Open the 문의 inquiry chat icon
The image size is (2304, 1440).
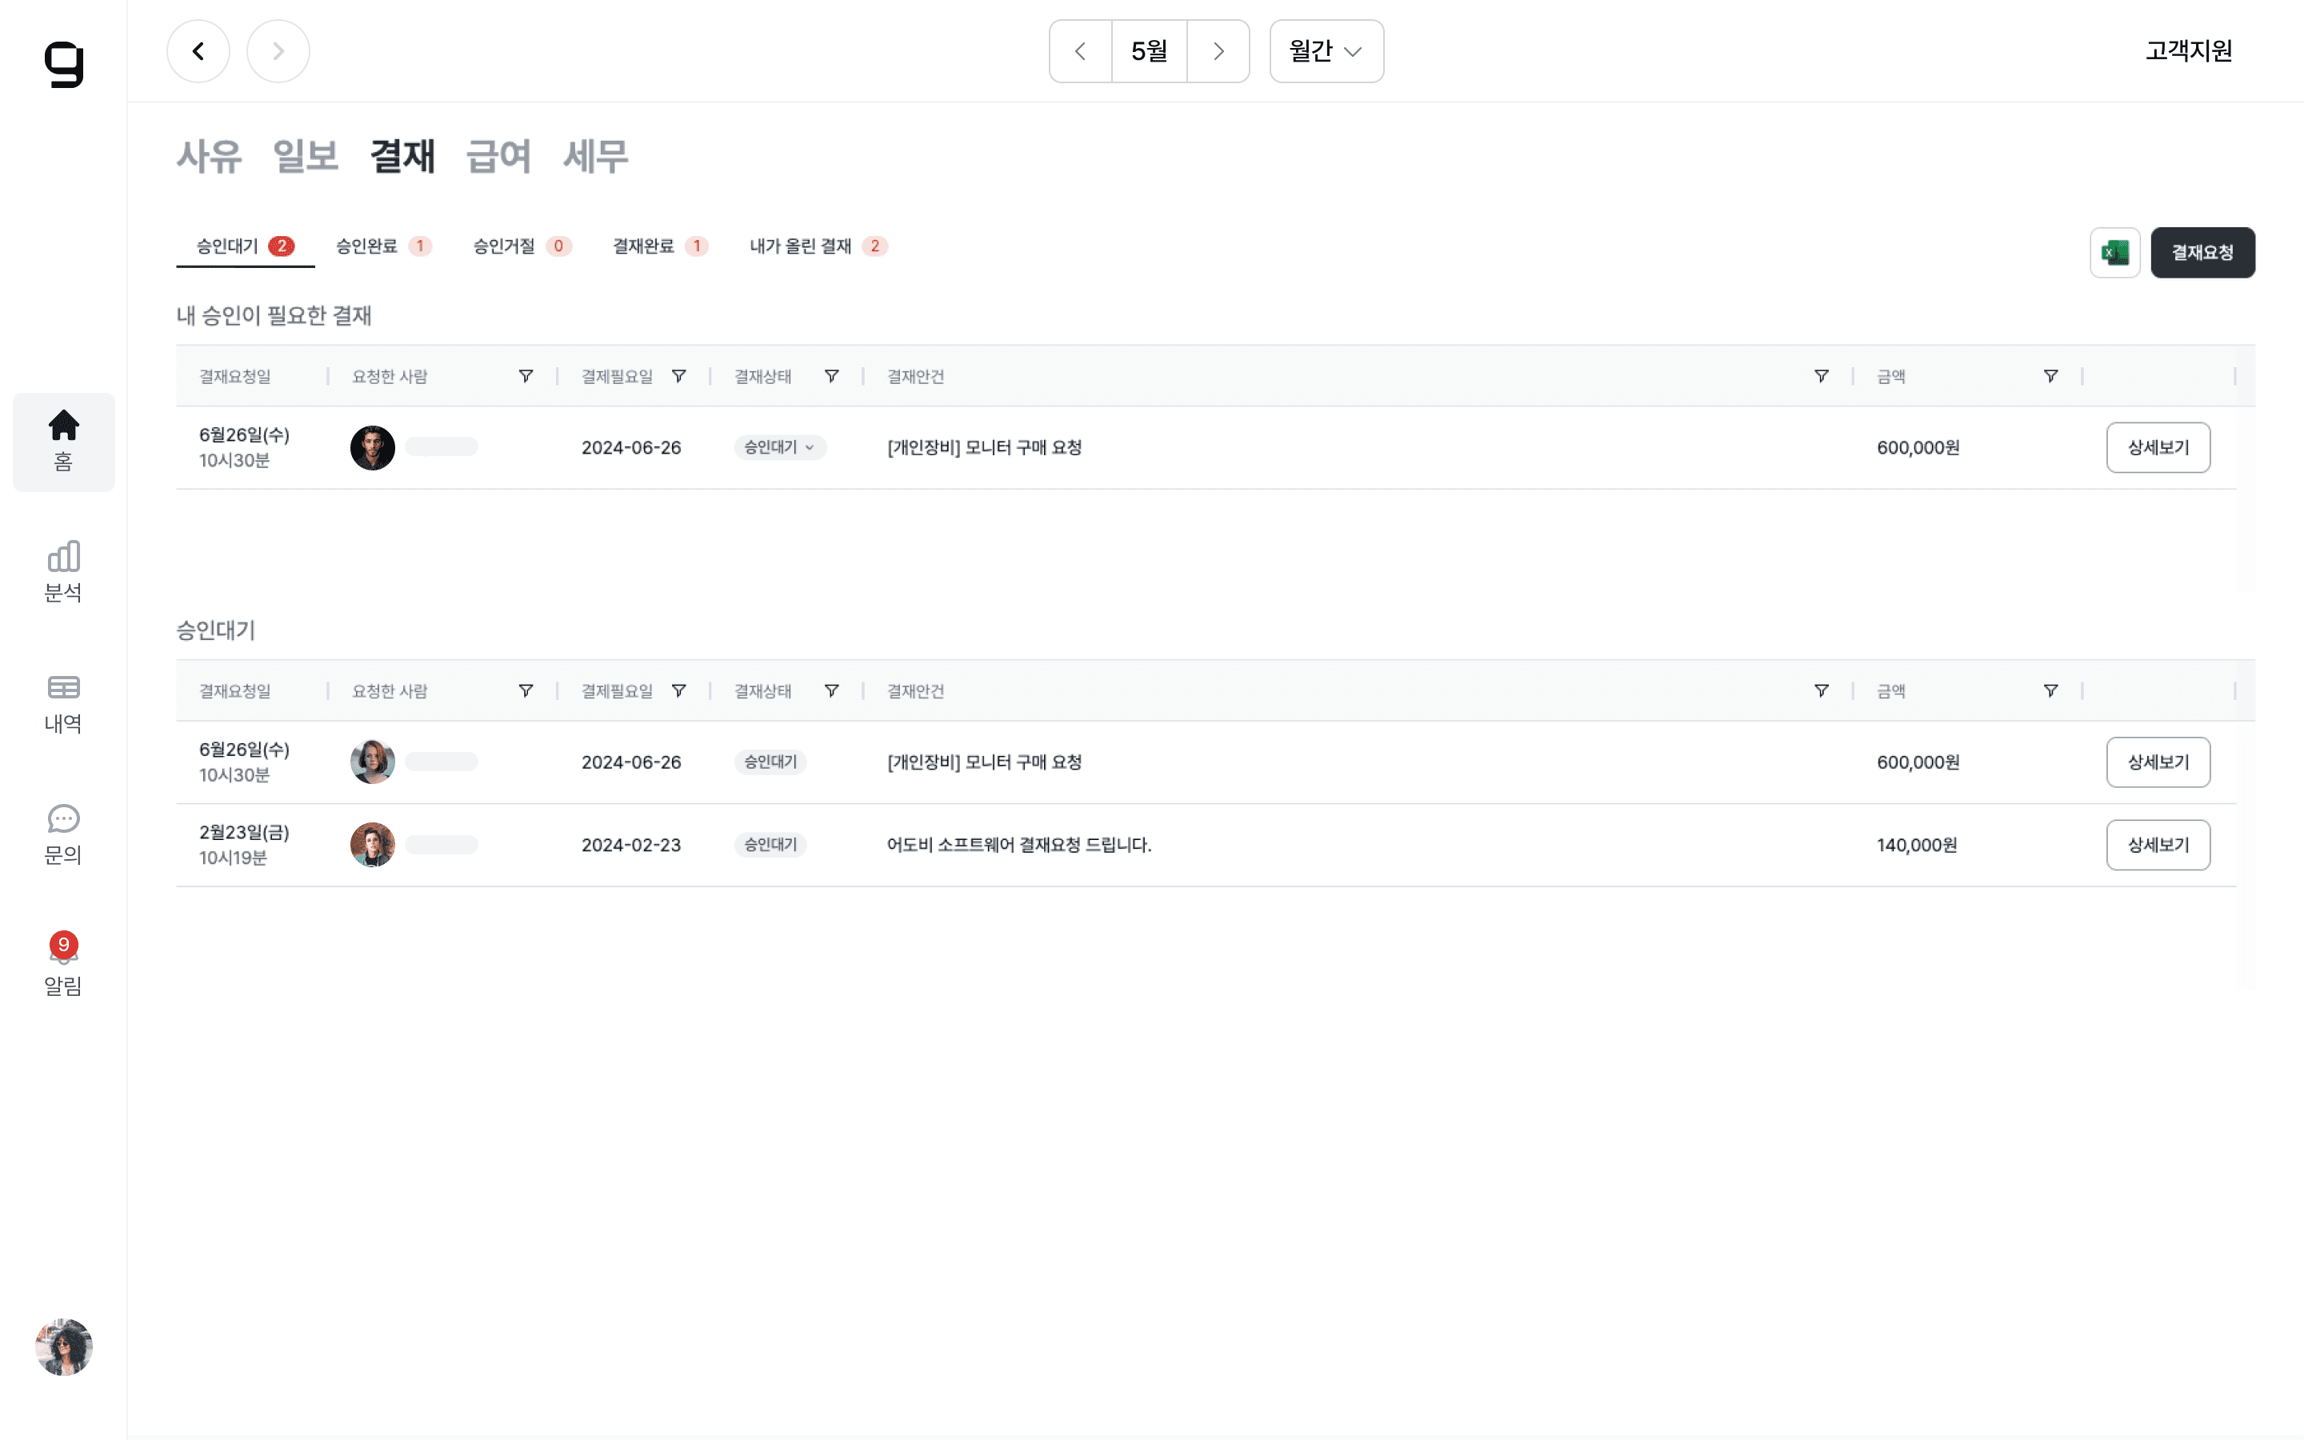coord(63,834)
